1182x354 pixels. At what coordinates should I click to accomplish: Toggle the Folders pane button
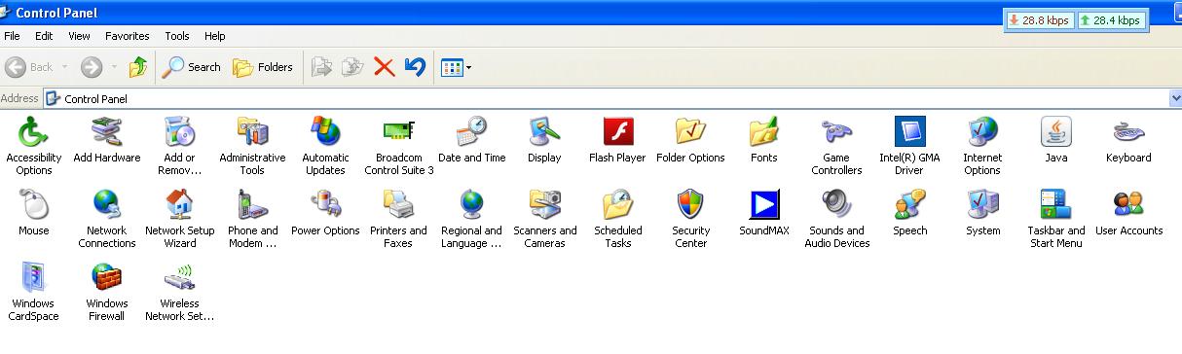(263, 67)
